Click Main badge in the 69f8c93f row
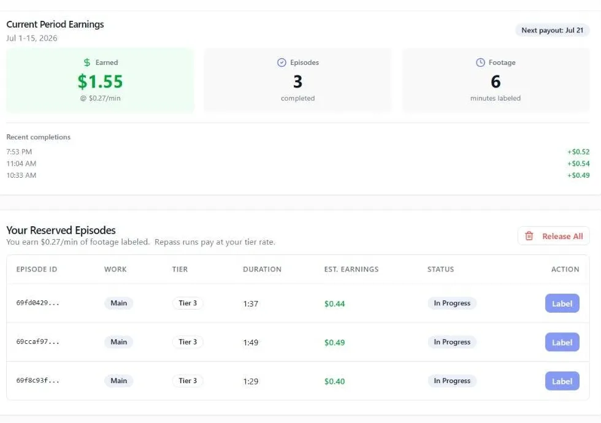The height and width of the screenshot is (423, 601). 119,381
